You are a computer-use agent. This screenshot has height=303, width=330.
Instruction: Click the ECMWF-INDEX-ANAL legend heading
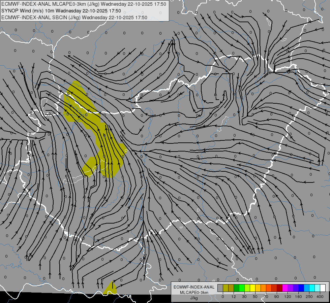pyautogui.click(x=194, y=287)
